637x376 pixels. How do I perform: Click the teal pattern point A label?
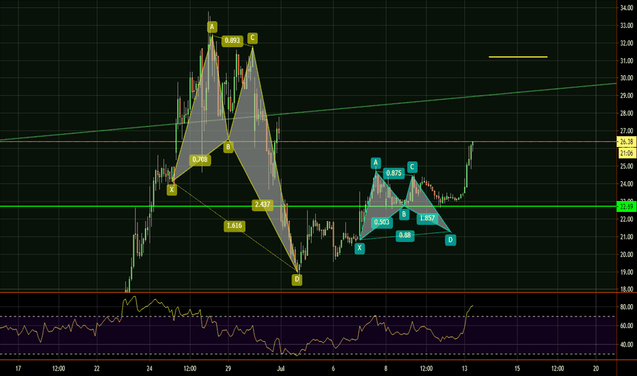(376, 163)
